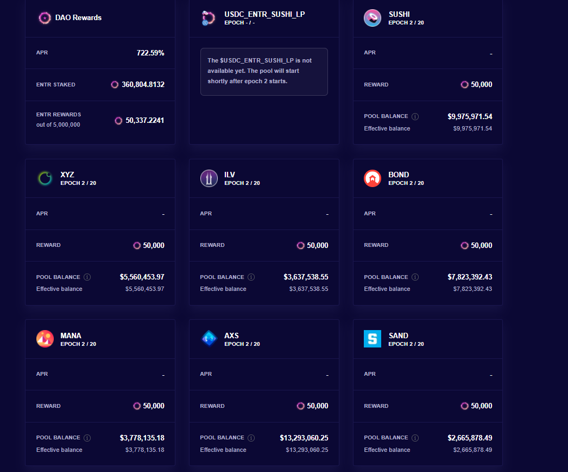Click the AXS token icon

pos(209,339)
